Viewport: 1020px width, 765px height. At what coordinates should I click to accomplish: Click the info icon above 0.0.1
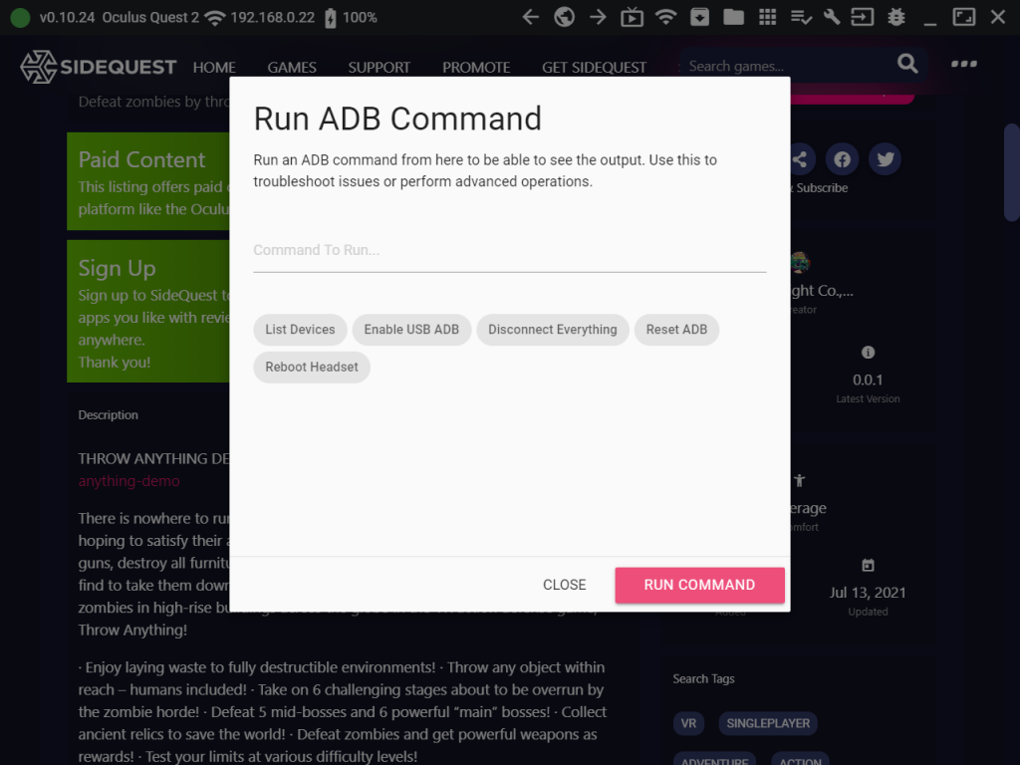tap(868, 353)
